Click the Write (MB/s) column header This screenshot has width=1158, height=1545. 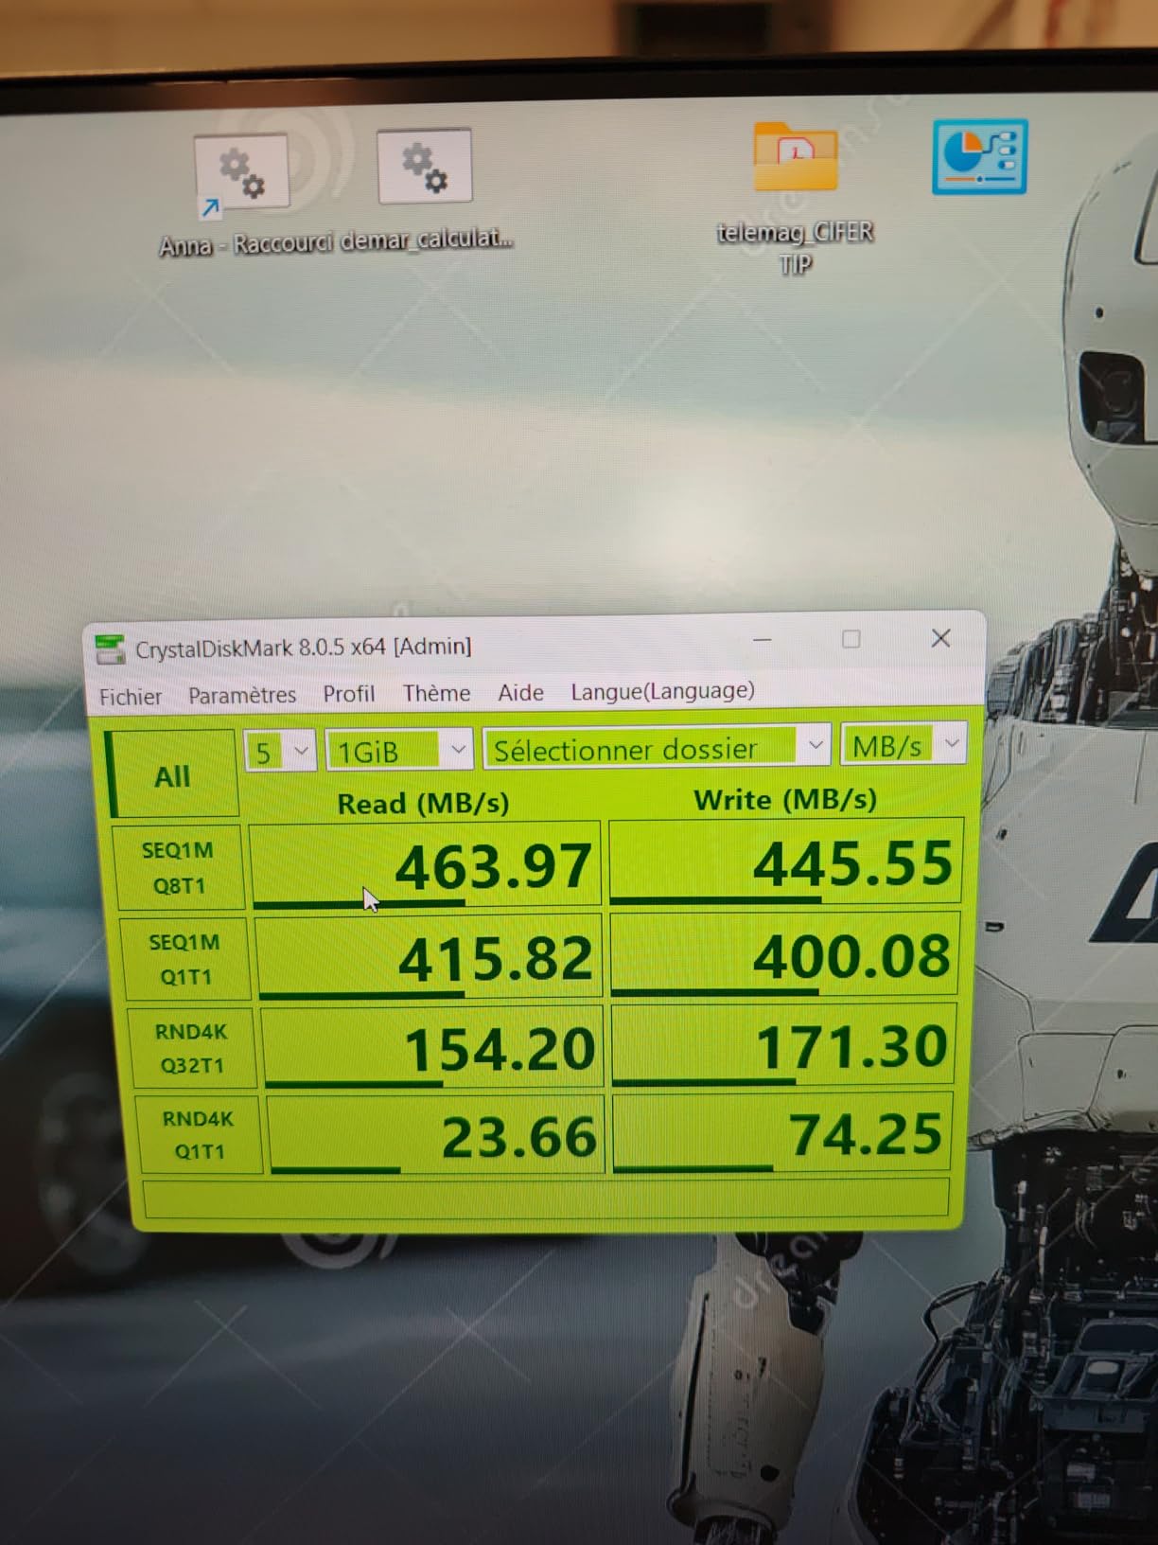785,800
